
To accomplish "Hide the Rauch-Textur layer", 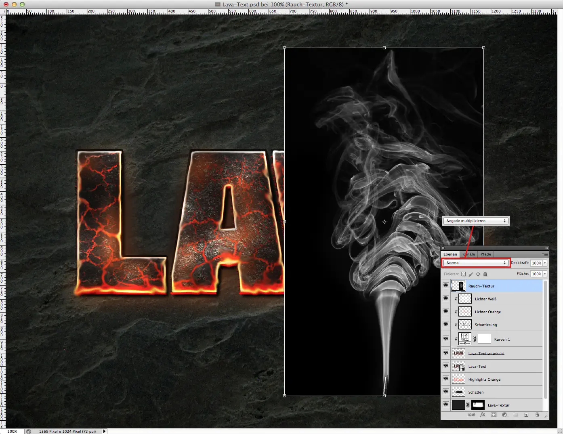I will click(x=446, y=285).
